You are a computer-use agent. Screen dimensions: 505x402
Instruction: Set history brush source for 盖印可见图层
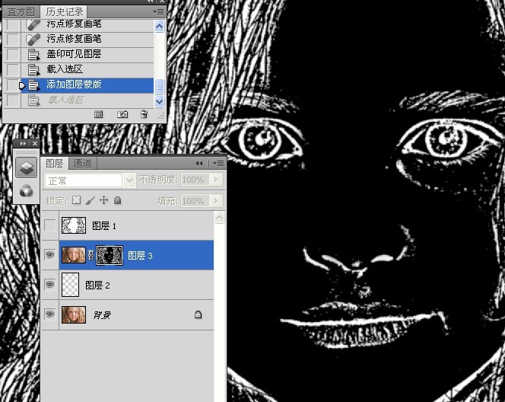click(x=13, y=54)
